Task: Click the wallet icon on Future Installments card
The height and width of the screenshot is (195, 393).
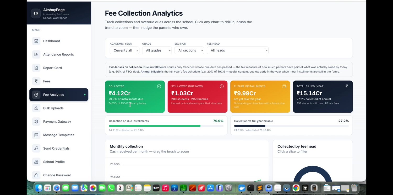Action: (x=284, y=86)
